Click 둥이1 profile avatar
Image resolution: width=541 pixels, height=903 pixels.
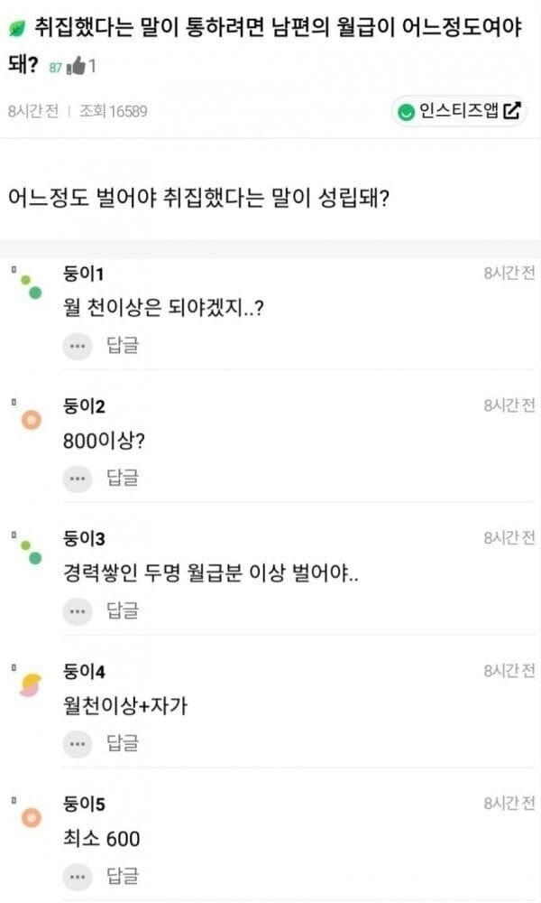click(x=32, y=286)
